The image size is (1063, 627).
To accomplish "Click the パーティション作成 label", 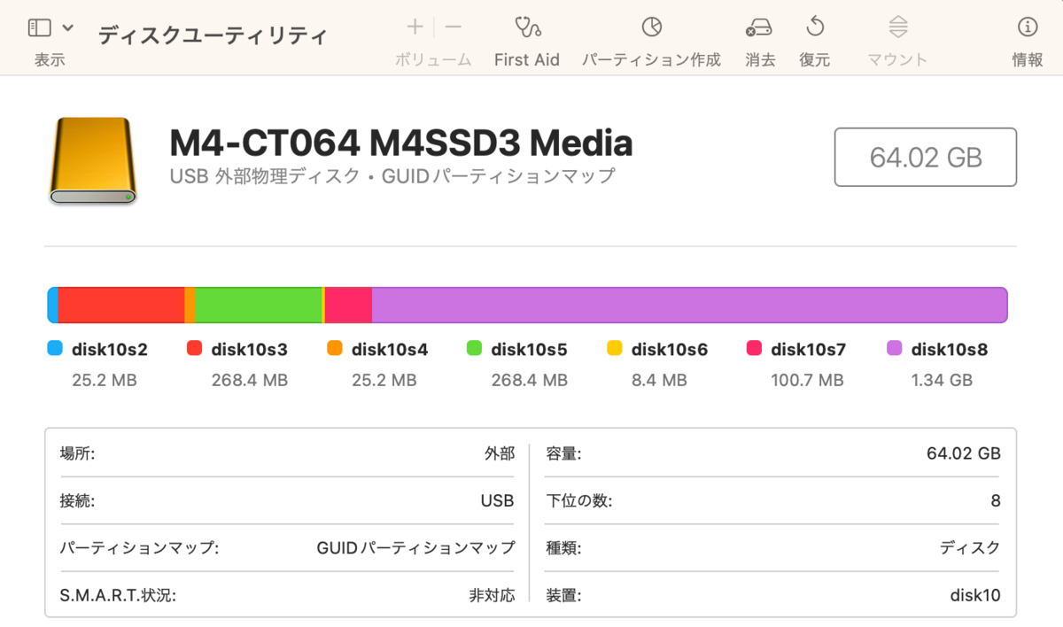I will [651, 59].
